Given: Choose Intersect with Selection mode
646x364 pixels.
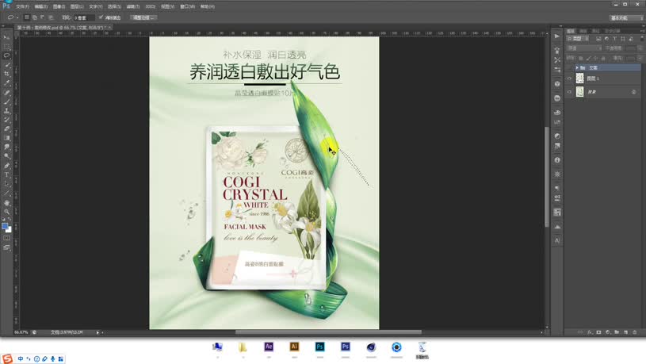Looking at the screenshot, I should [x=51, y=17].
